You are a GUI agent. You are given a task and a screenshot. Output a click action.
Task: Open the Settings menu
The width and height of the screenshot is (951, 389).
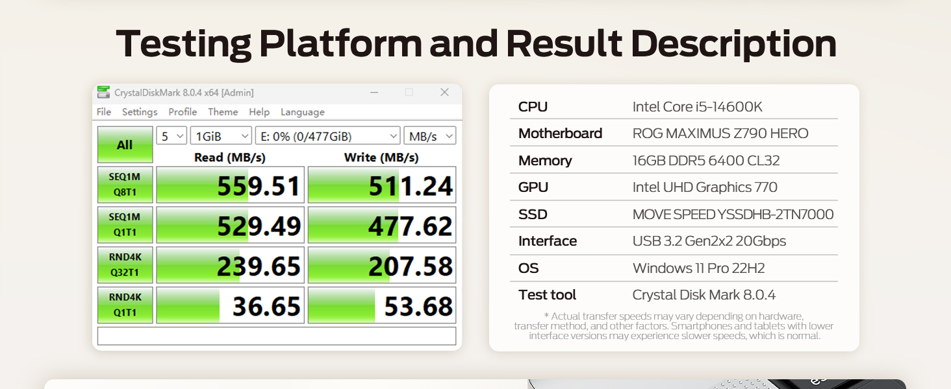coord(140,112)
